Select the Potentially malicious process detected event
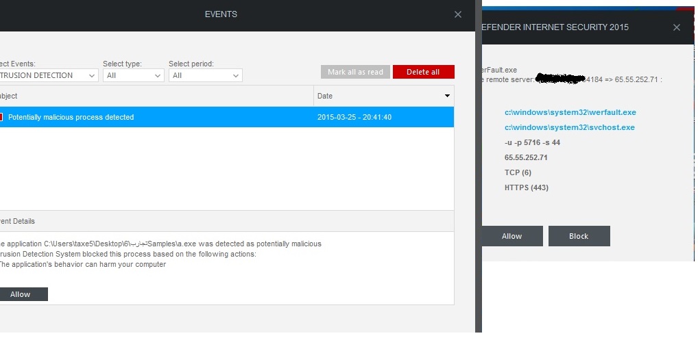The image size is (698, 364). (x=227, y=117)
